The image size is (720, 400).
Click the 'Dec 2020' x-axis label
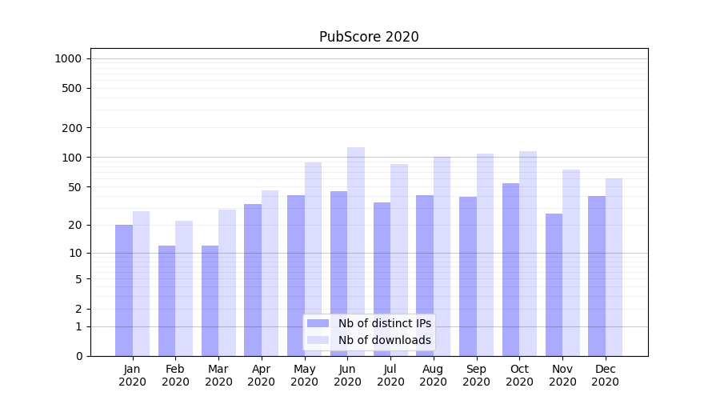click(606, 375)
